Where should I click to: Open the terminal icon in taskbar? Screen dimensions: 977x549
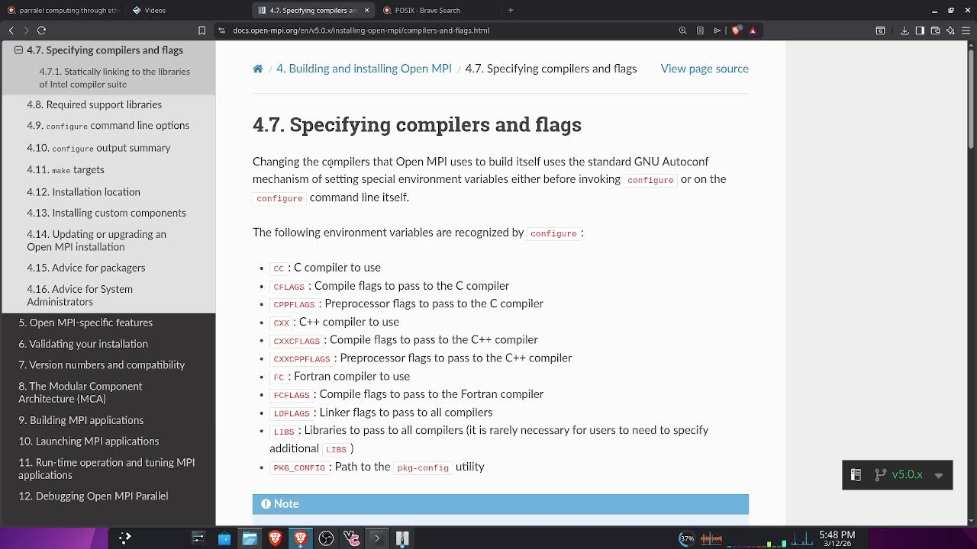coord(376,538)
